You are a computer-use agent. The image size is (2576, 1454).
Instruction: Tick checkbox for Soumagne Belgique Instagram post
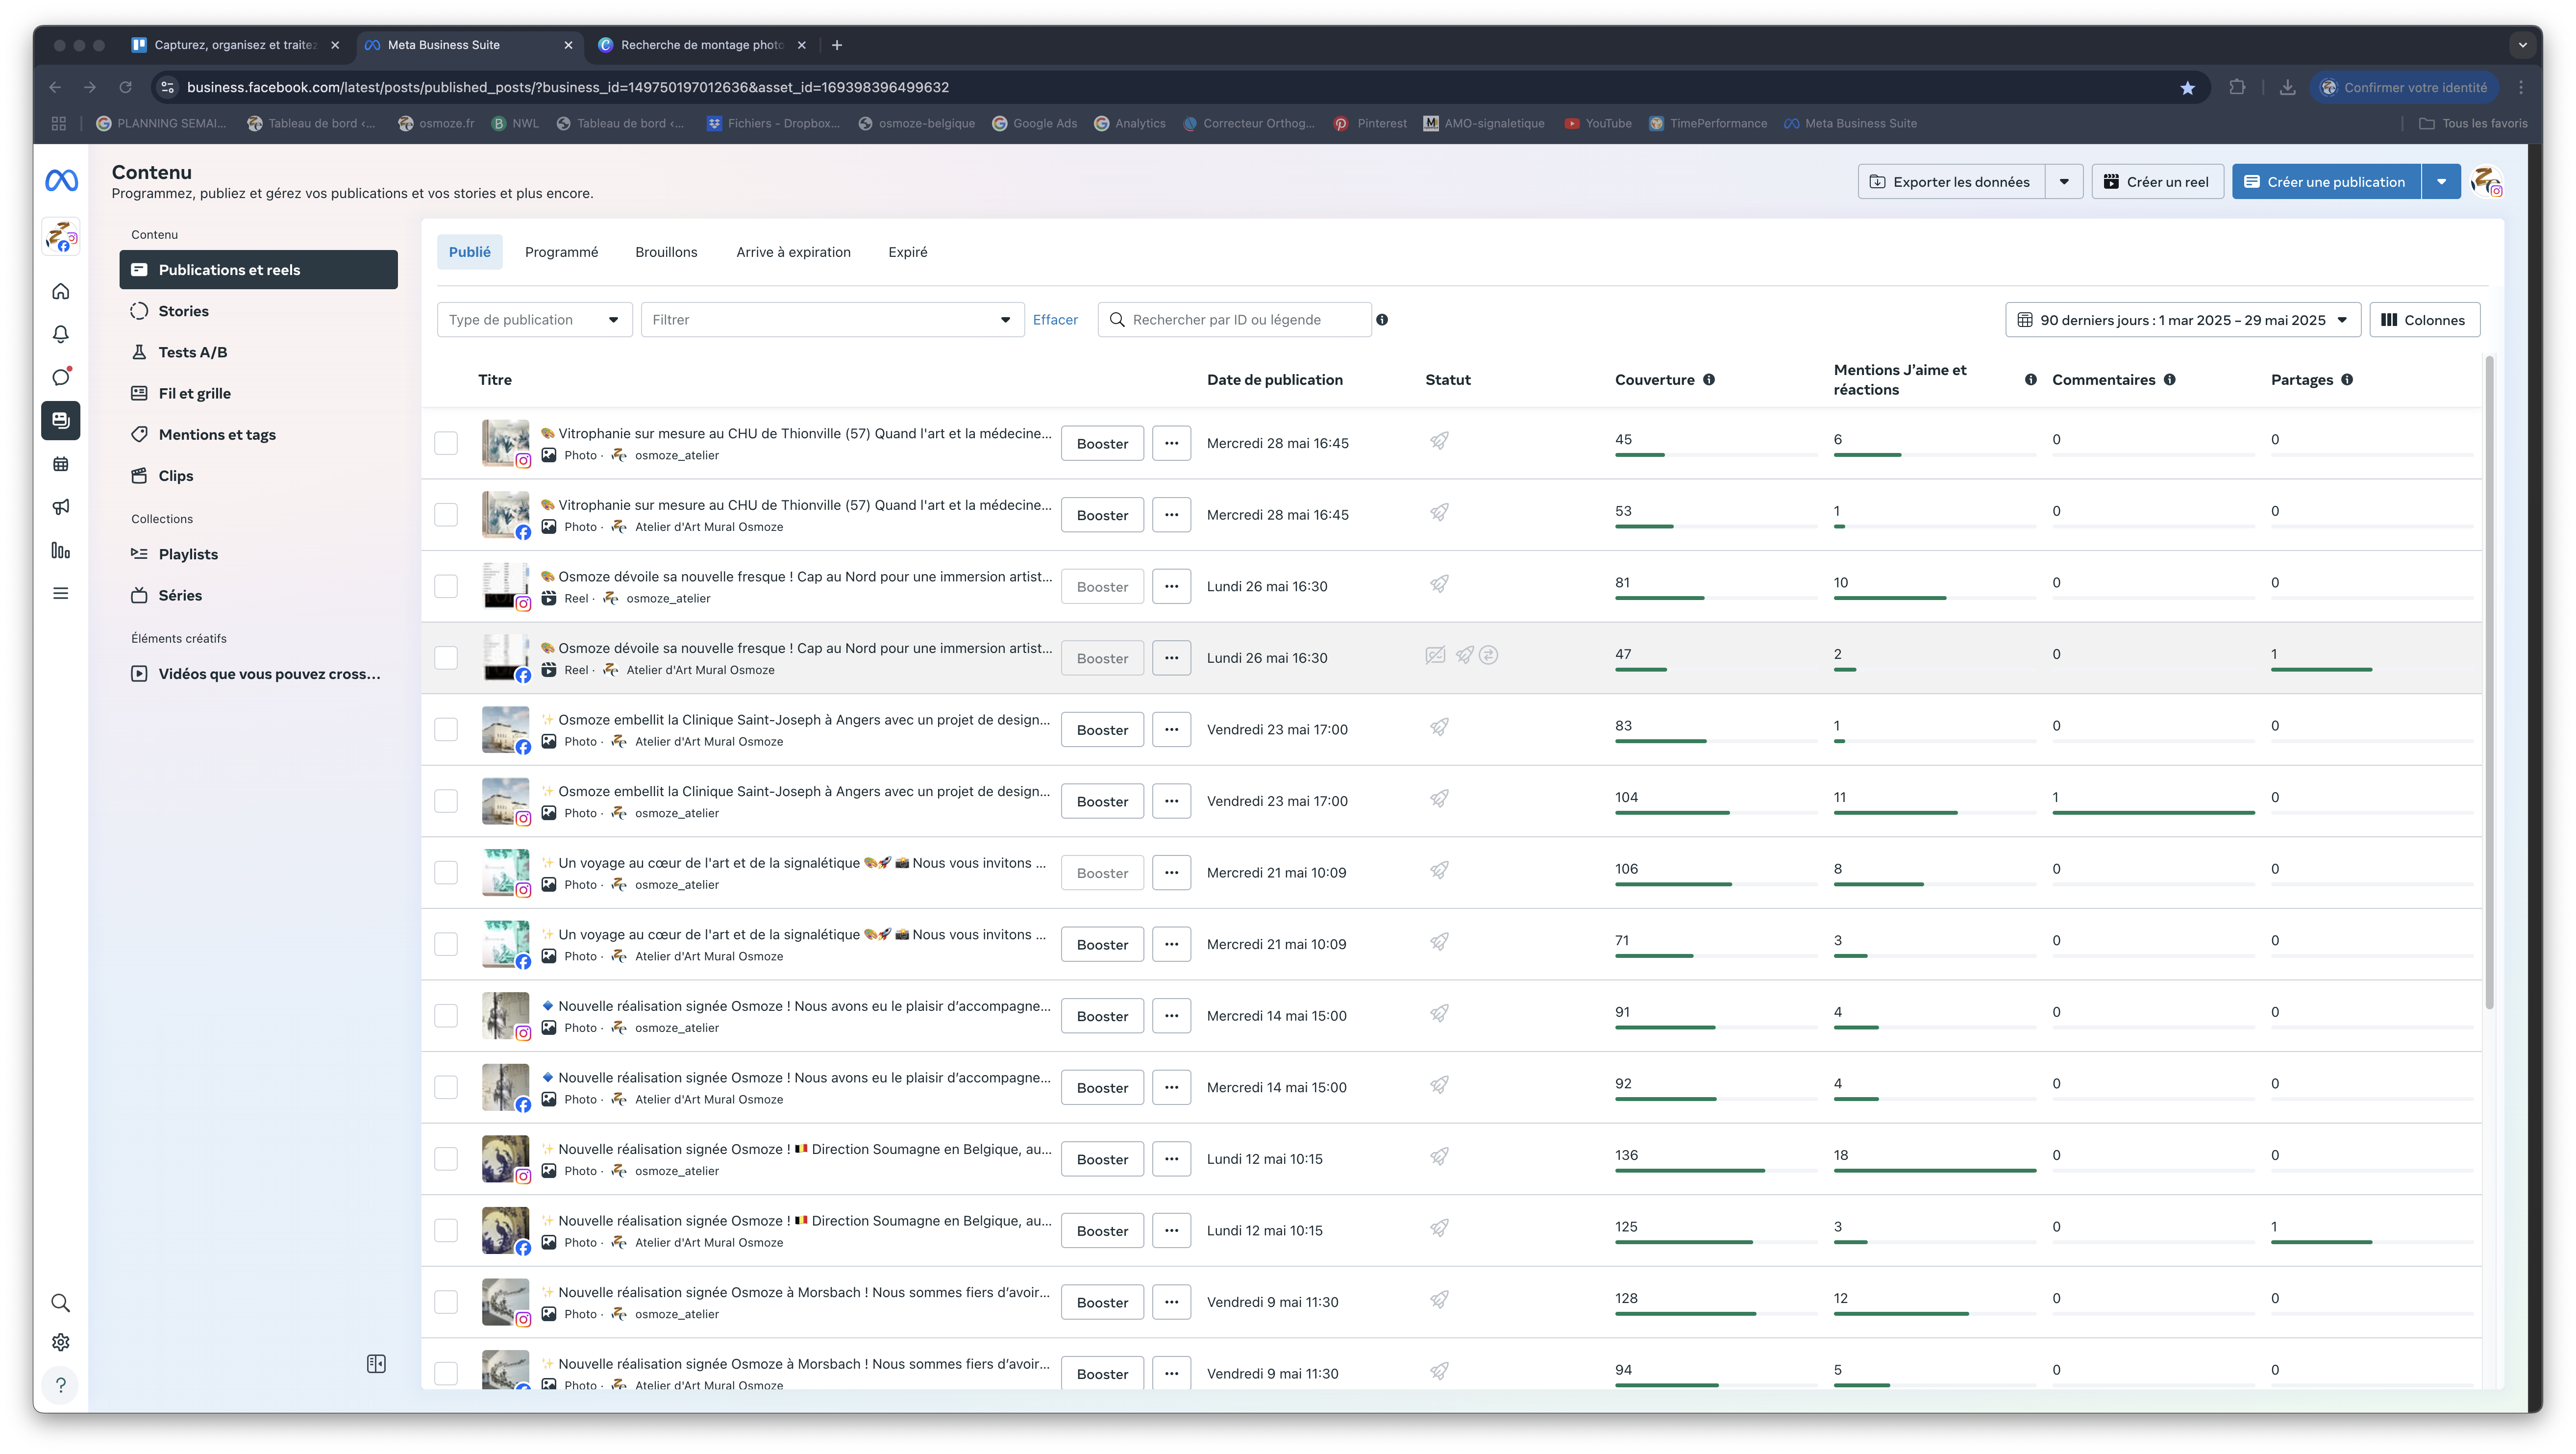[446, 1159]
